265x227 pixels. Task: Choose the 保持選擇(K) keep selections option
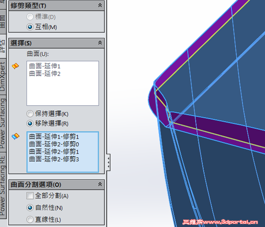point(30,114)
